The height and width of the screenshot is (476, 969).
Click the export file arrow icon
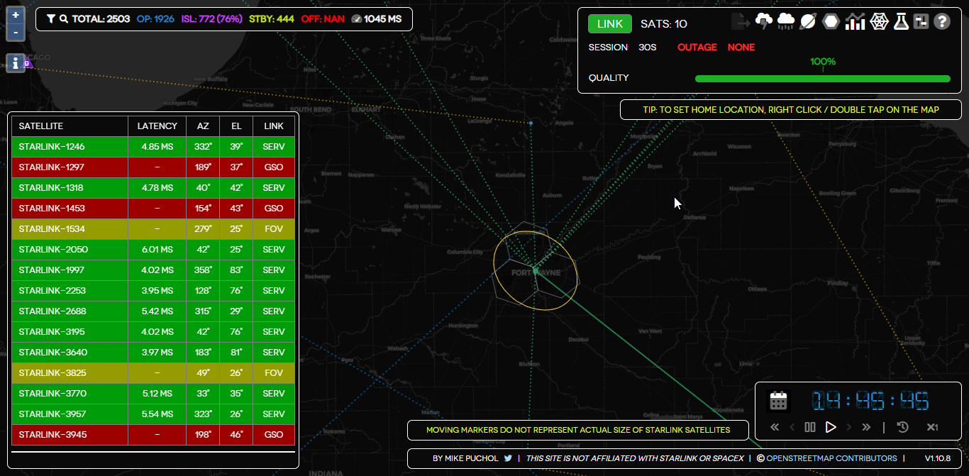tap(741, 22)
